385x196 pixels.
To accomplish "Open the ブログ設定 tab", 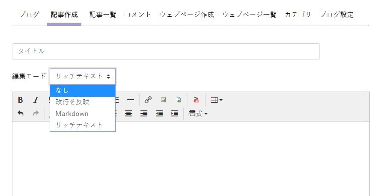I will point(337,15).
